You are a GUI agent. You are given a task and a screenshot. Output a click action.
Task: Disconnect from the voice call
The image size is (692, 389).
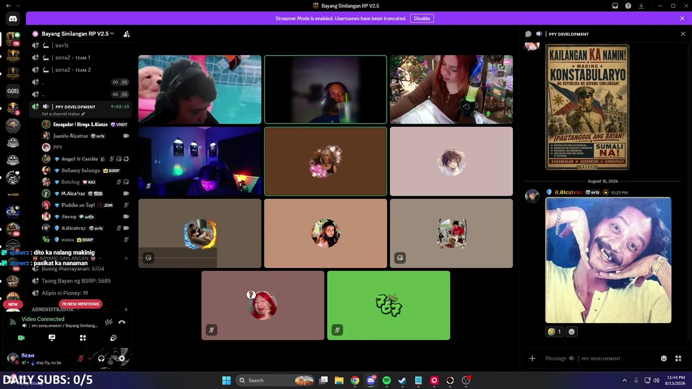coord(122,322)
